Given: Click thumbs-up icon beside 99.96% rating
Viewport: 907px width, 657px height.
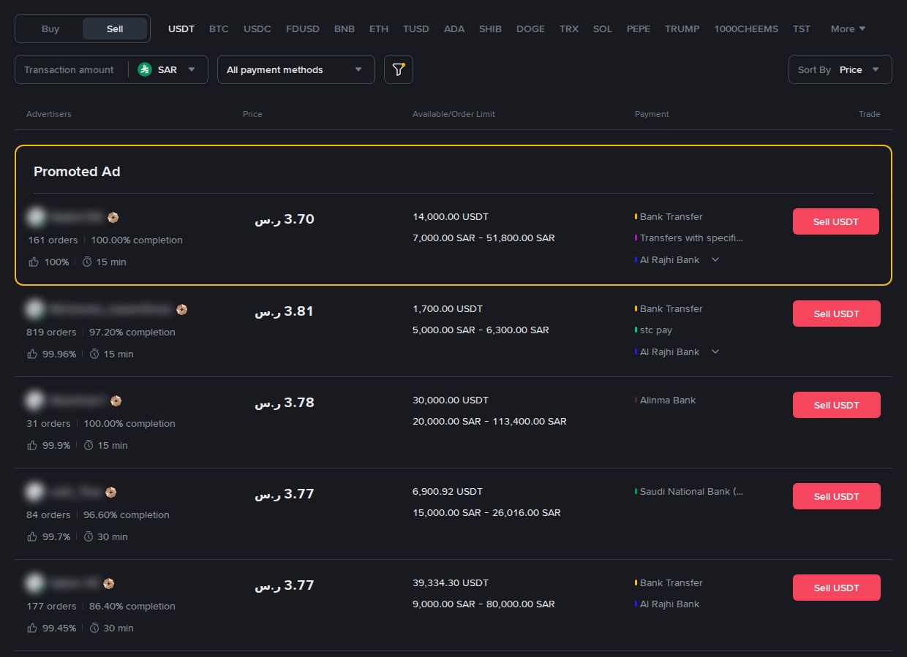Looking at the screenshot, I should click(31, 354).
